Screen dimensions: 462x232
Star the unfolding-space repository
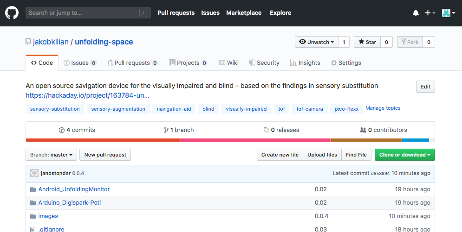[367, 42]
